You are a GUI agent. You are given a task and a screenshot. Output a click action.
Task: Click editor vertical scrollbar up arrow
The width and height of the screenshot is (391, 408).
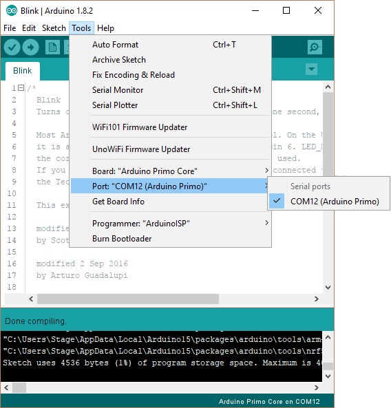[x=328, y=87]
